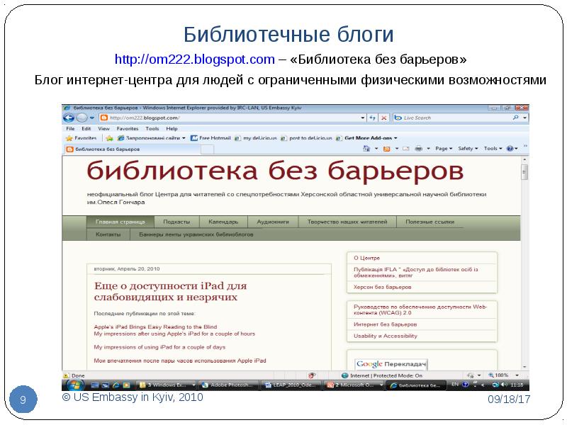Open the 'Херсон без барьеров' sidebar link
The width and height of the screenshot is (567, 425).
click(x=382, y=287)
